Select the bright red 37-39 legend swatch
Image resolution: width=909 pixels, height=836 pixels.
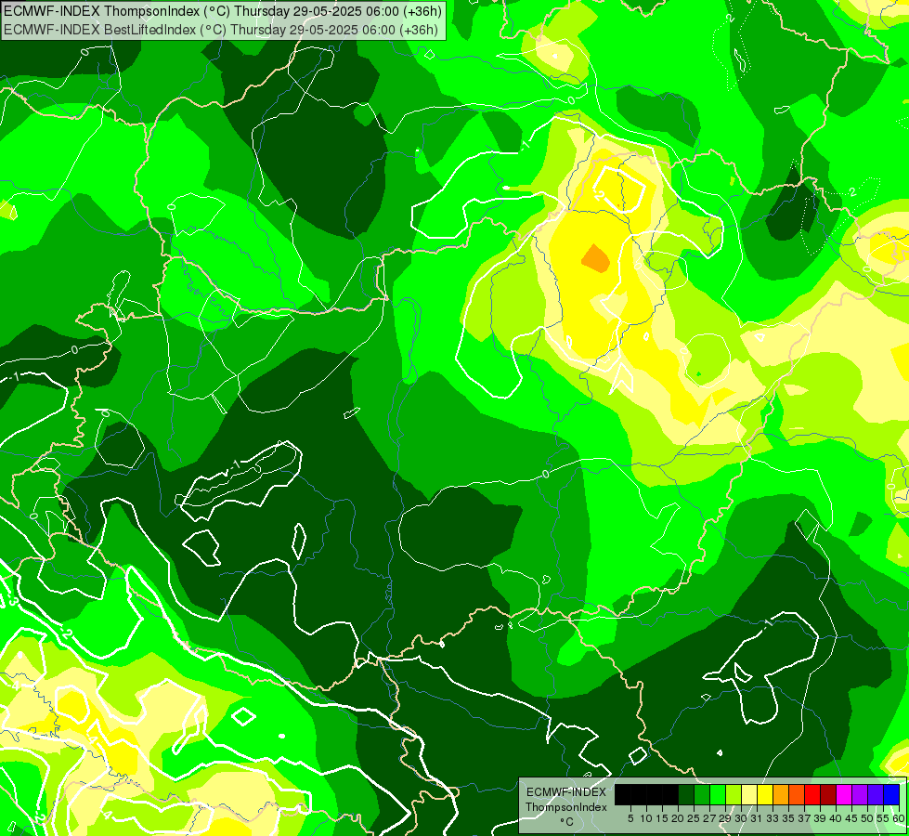click(x=812, y=794)
